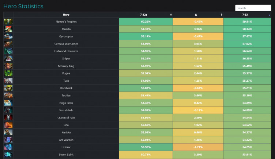
Task: Click the Muerta hero portrait icon
Action: pos(8,29)
